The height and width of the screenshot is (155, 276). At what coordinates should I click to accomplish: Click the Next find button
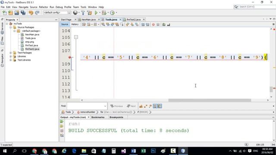click(131, 106)
